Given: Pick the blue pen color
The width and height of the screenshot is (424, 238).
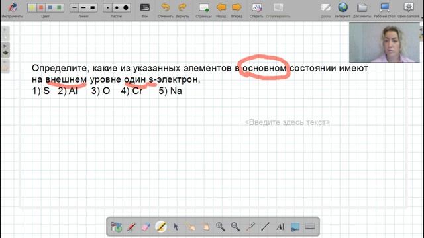Looking at the screenshot, I should coord(50,7).
